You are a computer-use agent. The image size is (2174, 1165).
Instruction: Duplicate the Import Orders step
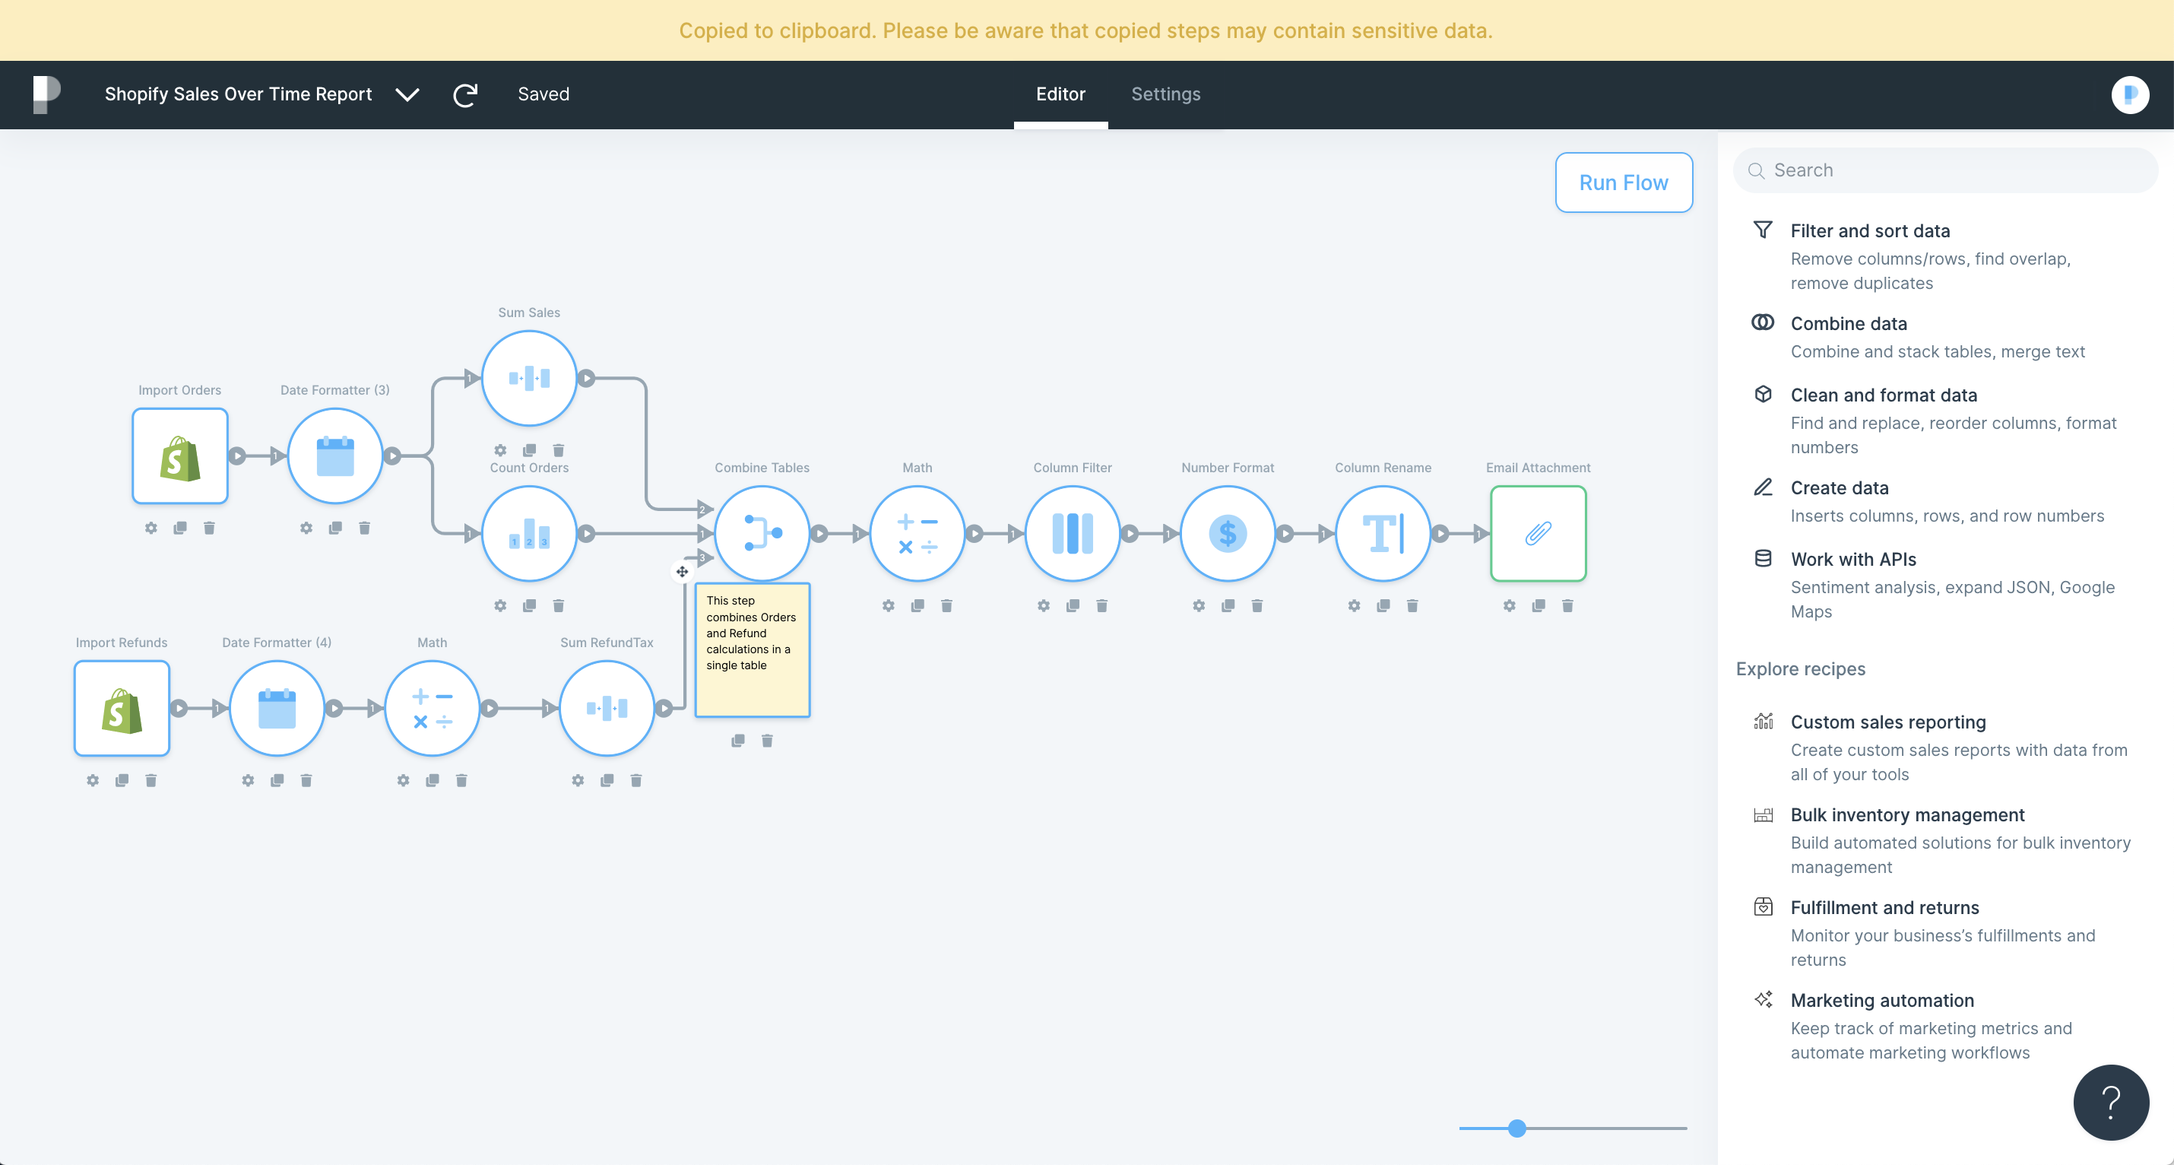click(179, 528)
